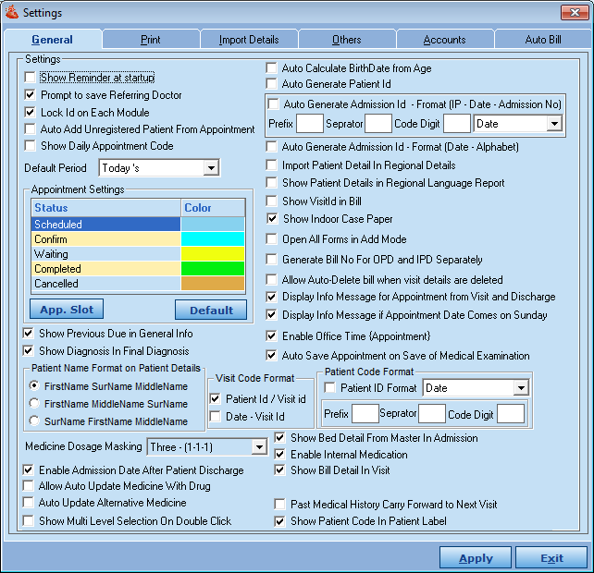Click the Default appointment colors button
Image resolution: width=594 pixels, height=573 pixels.
coord(210,309)
